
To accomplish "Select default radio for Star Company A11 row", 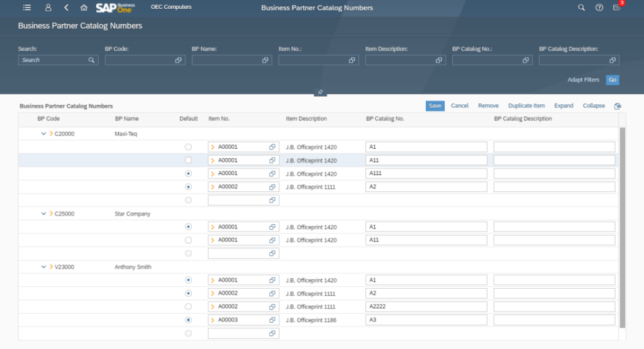I will [x=188, y=240].
